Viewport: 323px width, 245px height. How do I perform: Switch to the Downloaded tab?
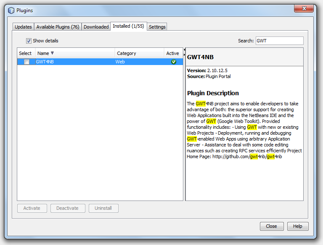(96, 27)
